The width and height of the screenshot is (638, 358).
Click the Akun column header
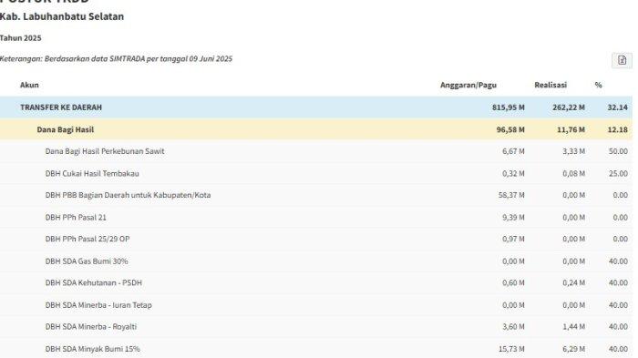pos(29,85)
